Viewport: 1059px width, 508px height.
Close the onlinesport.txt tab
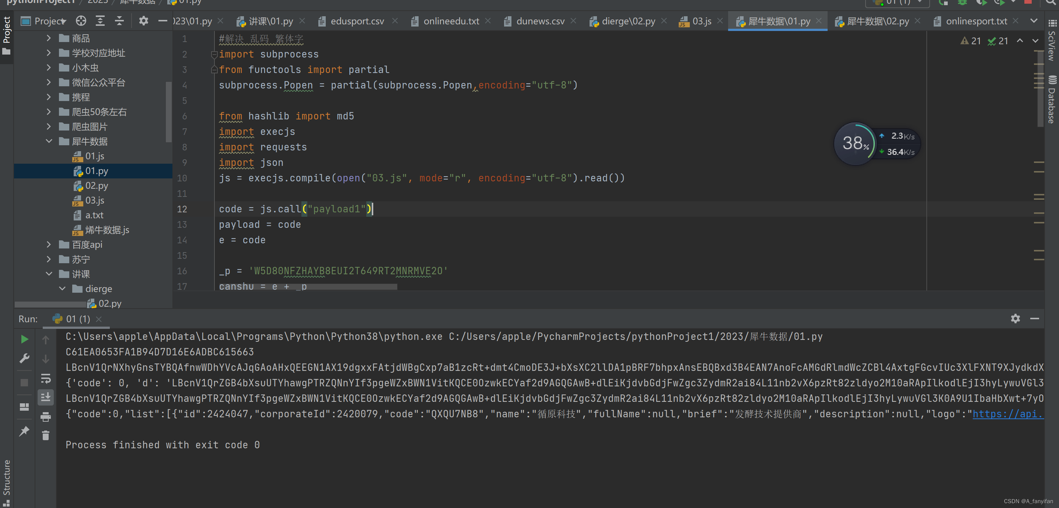coord(1015,21)
